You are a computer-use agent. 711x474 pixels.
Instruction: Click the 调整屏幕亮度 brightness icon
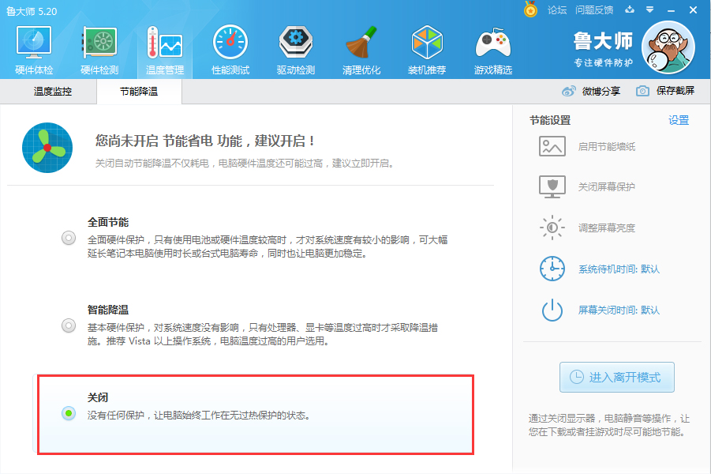pyautogui.click(x=552, y=228)
